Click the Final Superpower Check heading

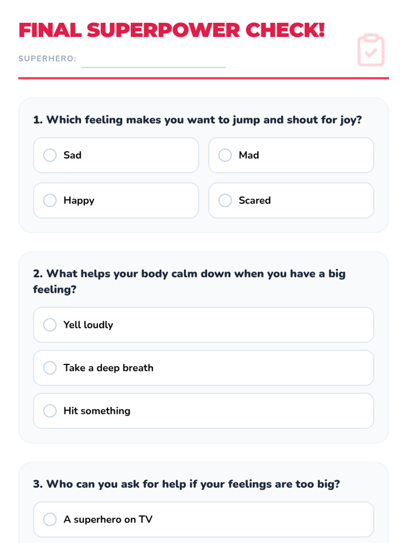point(172,30)
